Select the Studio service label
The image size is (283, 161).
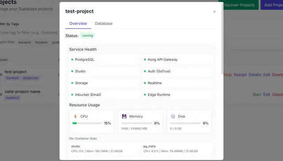click(x=80, y=71)
